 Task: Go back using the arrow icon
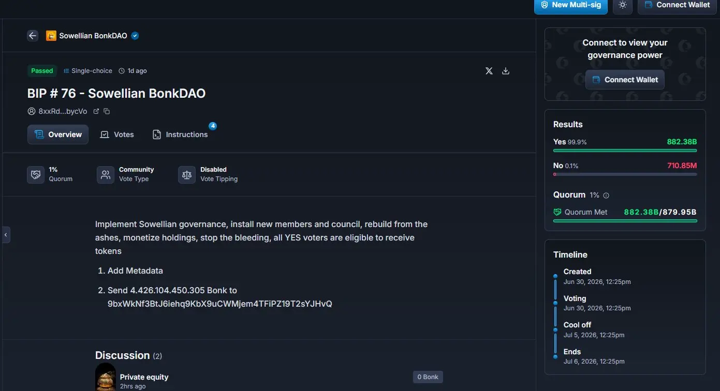(x=33, y=36)
